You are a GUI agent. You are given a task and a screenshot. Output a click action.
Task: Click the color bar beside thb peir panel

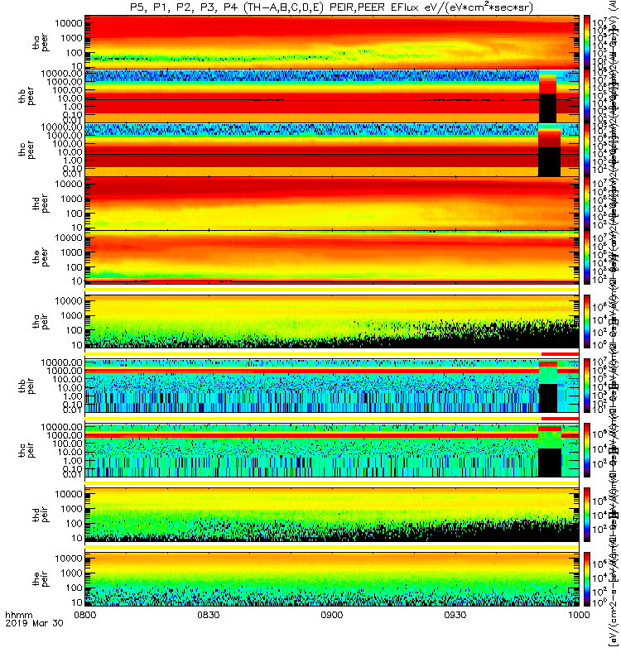click(x=587, y=386)
